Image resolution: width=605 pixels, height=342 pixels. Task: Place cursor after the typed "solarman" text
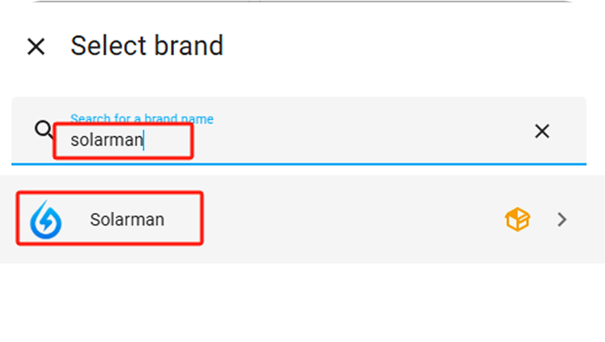point(143,140)
